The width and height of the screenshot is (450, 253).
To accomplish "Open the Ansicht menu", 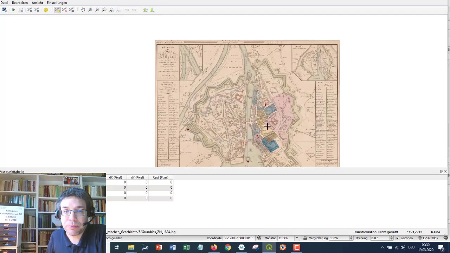I will [37, 3].
